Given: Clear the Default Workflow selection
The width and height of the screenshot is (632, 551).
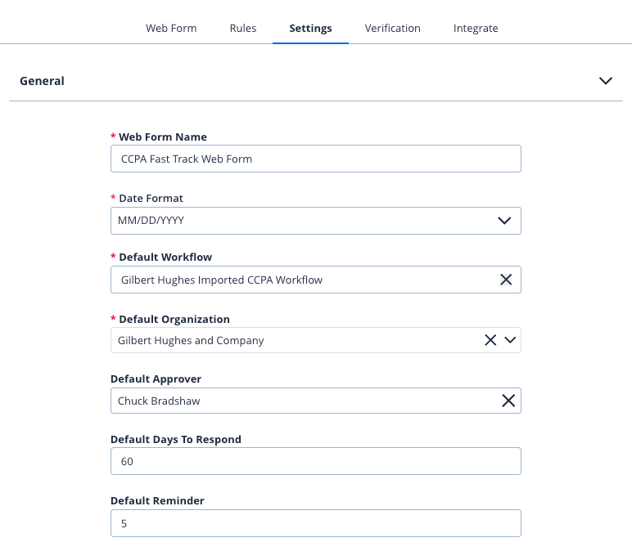Looking at the screenshot, I should (506, 280).
